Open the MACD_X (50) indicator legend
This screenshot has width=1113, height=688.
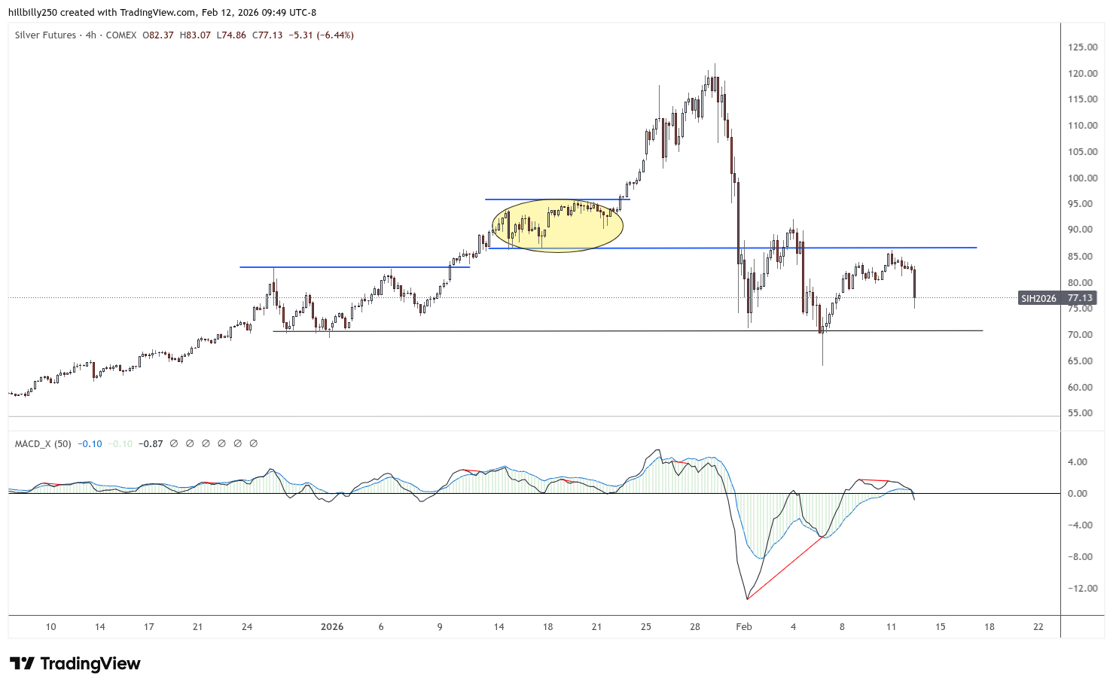click(x=43, y=444)
